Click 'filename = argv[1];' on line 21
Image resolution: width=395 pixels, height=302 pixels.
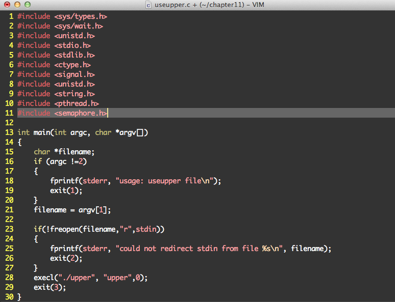point(72,210)
